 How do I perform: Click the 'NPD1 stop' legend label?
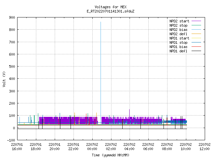pos(178,42)
